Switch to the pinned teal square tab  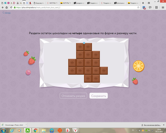pyautogui.click(x=5, y=3)
